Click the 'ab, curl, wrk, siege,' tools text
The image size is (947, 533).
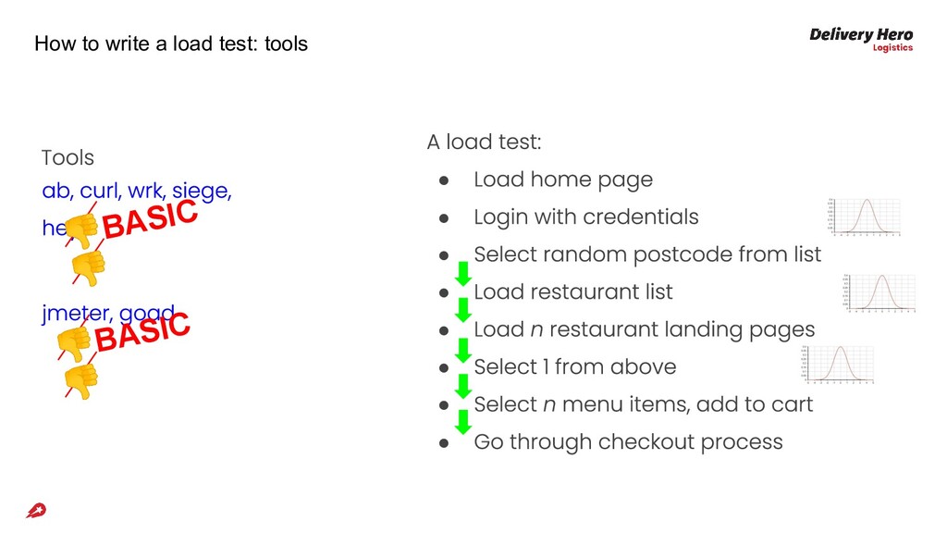137,192
